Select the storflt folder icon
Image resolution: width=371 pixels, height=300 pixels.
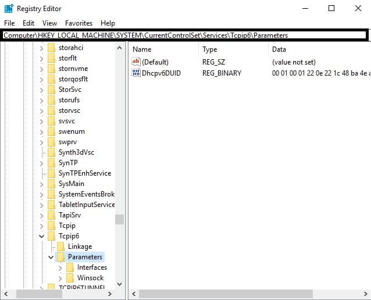click(x=51, y=58)
